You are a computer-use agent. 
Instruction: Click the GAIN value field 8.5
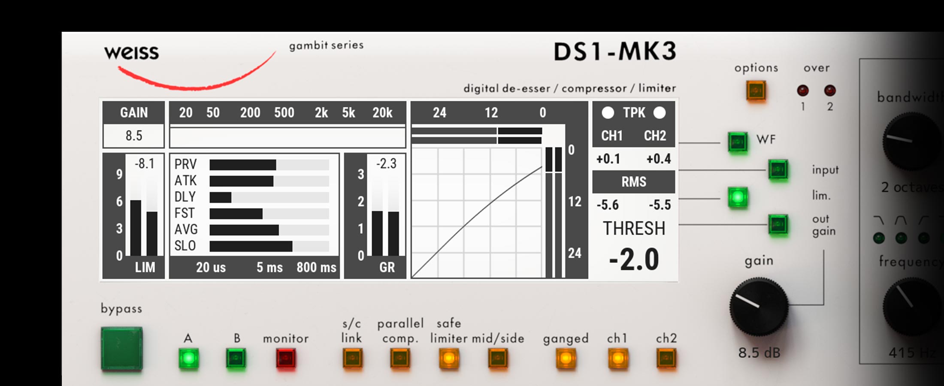[133, 136]
